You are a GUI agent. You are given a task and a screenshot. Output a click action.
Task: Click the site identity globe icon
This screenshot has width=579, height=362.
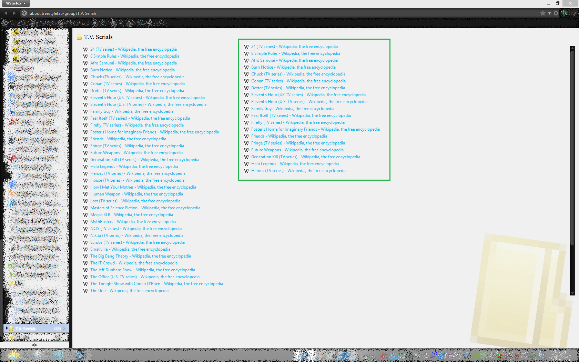pos(24,13)
